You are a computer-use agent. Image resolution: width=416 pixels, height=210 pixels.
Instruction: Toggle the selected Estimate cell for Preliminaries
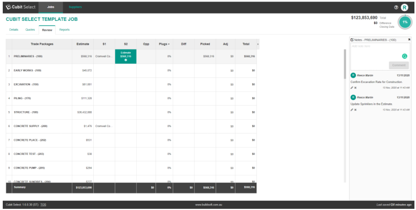125,56
